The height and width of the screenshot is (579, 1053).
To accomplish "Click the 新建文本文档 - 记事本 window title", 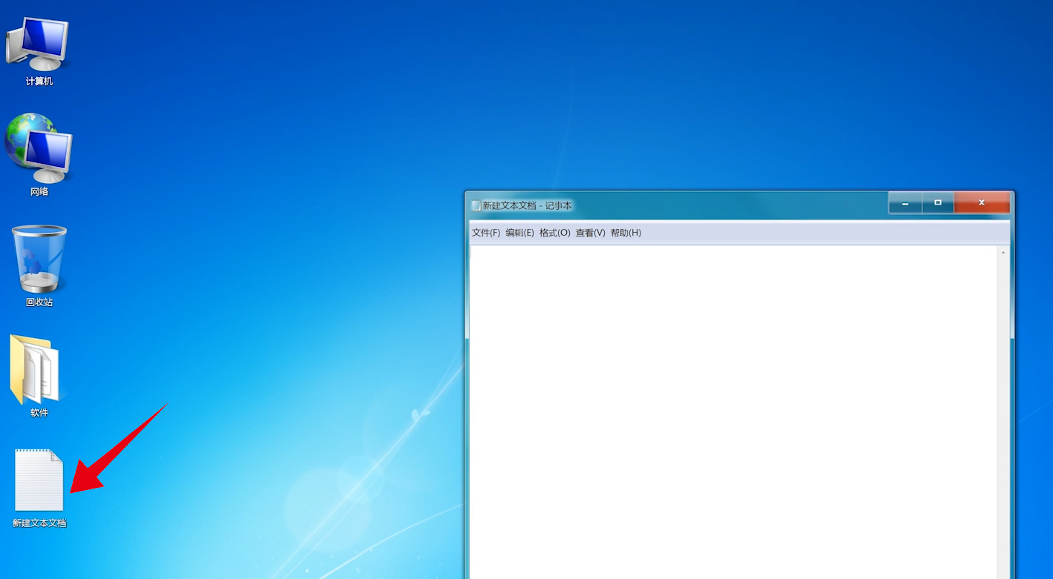I will pyautogui.click(x=528, y=205).
